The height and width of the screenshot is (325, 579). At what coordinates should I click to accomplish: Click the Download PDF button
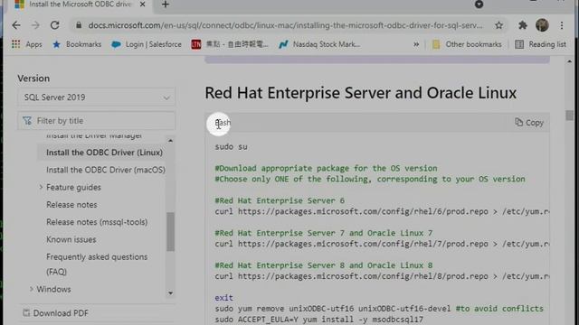56,313
